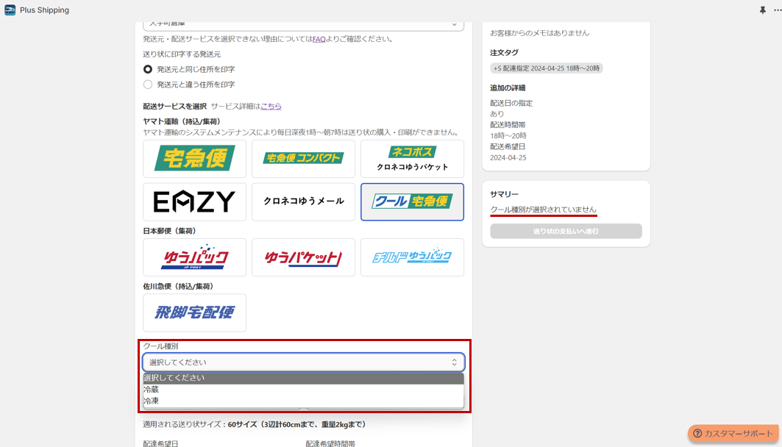Select the 宅急便 shipping service

pyautogui.click(x=194, y=159)
